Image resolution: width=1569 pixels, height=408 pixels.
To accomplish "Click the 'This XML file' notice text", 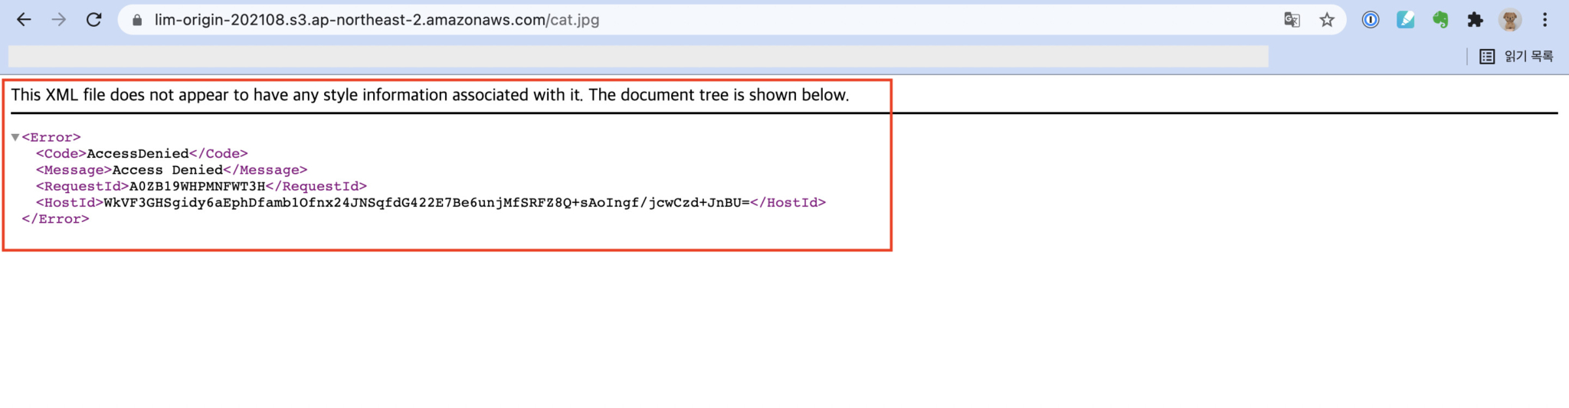I will coord(430,95).
